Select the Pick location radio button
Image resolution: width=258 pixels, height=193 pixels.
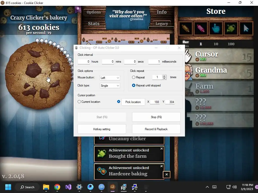118,102
